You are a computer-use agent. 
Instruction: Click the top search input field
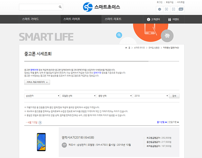[38, 7]
